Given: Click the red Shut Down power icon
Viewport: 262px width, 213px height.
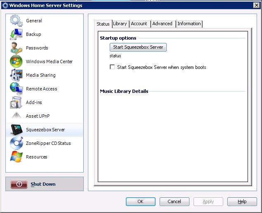Looking at the screenshot, I should pyautogui.click(x=19, y=184).
